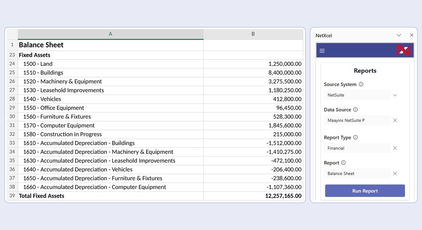Click the Balance Sheet report field
This screenshot has width=422, height=230.
point(357,174)
